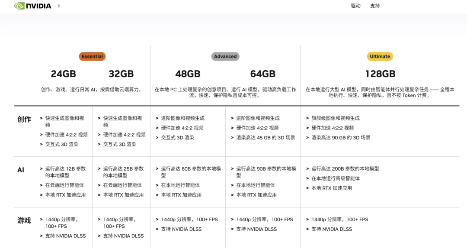Viewport: 467px width, 249px height.
Task: Click 运行高达 25B 参数的本地模型
Action: coord(123,172)
